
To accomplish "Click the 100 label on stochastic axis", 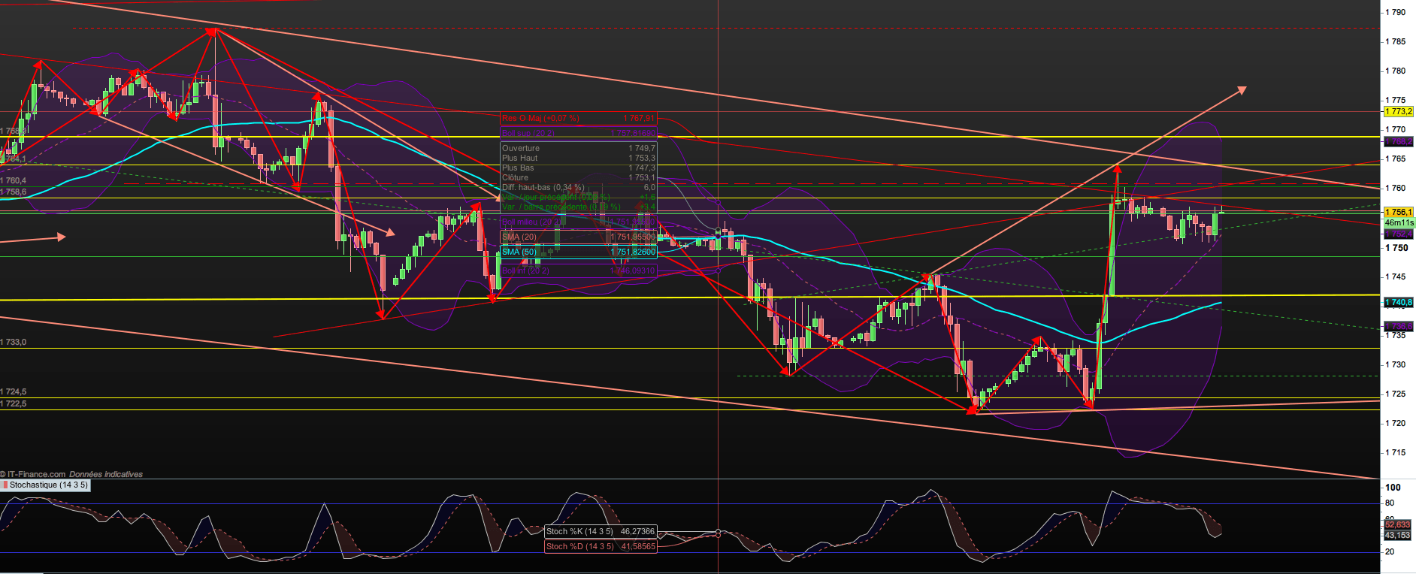I will pos(1393,488).
